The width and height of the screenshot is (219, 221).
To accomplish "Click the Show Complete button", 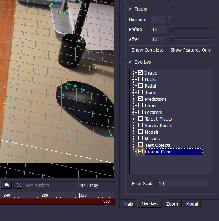I will [147, 50].
